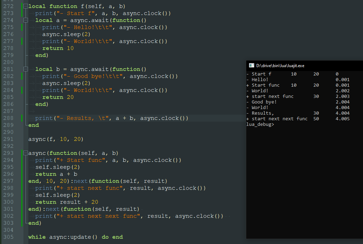Click the 4.005 timestamp in console
This screenshot has height=244, width=363.
point(343,119)
